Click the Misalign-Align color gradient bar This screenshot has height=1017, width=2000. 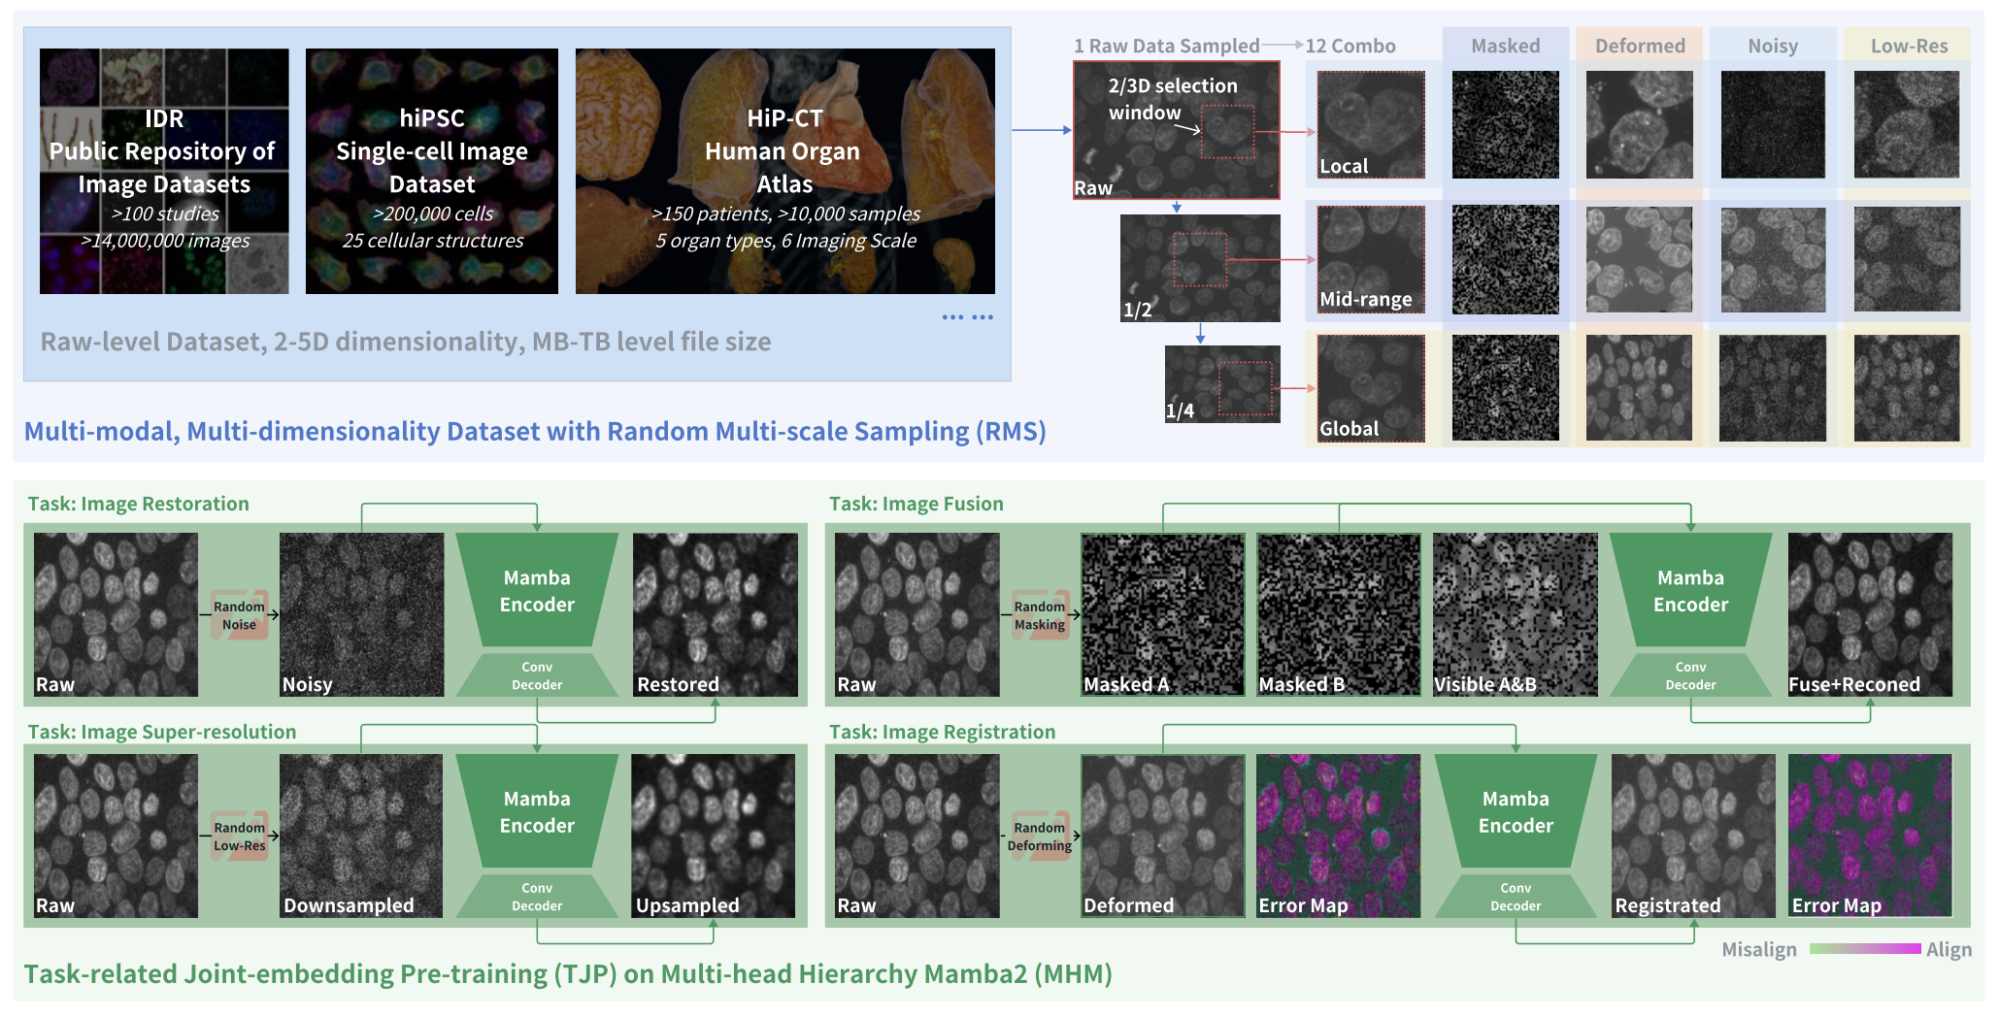click(1864, 949)
